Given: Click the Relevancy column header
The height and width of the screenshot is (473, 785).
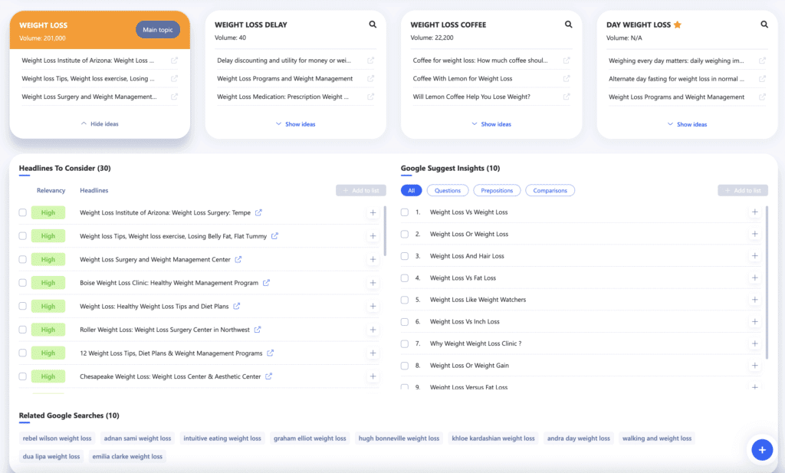Looking at the screenshot, I should pos(51,190).
